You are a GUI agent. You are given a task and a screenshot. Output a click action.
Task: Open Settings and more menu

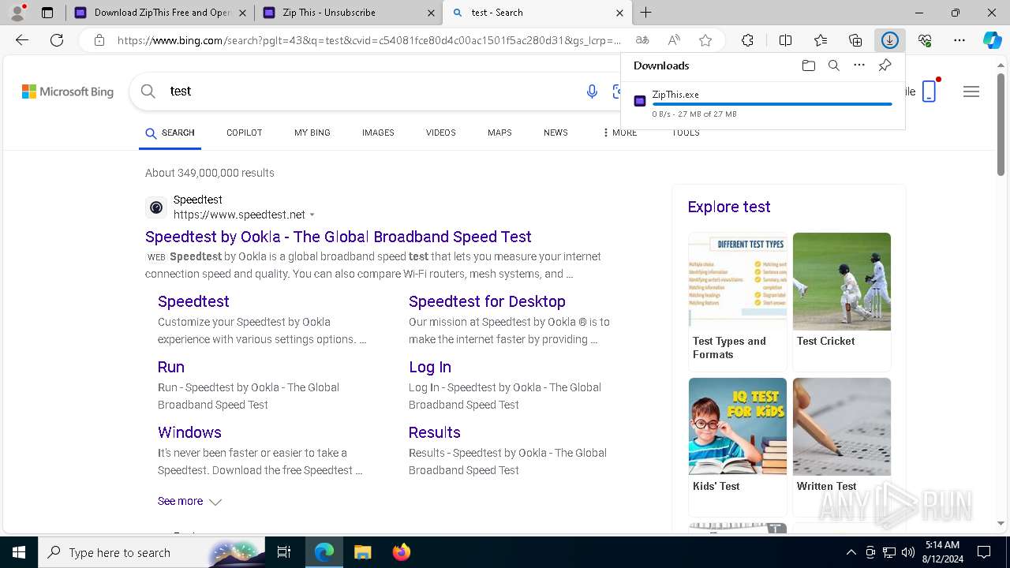(959, 40)
